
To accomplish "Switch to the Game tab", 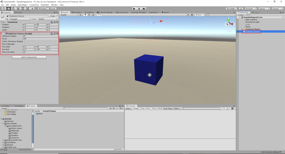I will point(165,12).
